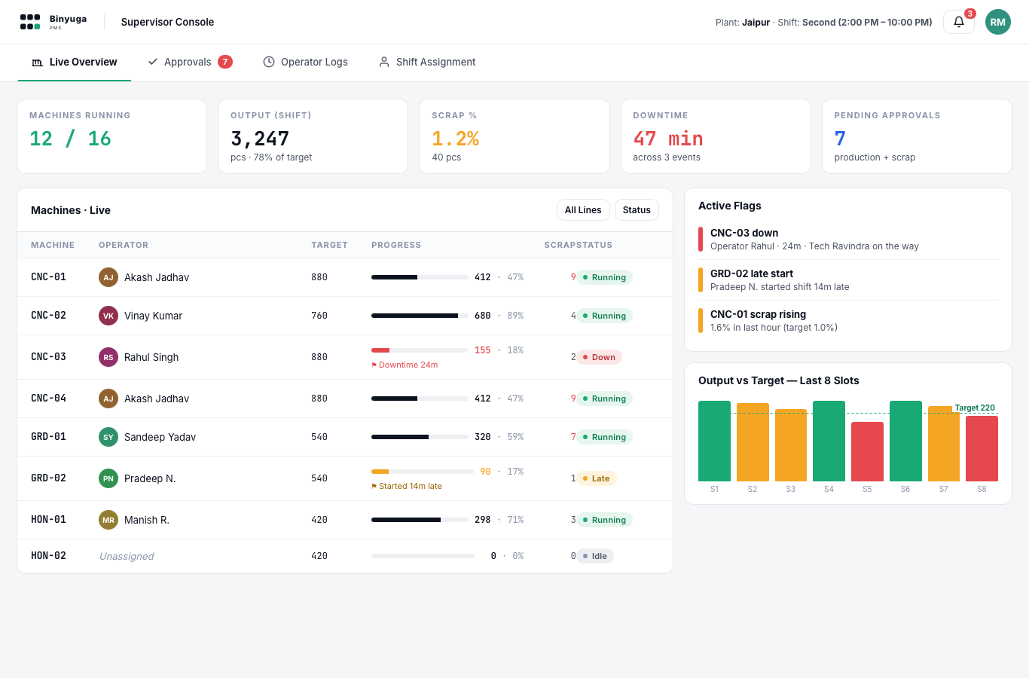Click the Late status badge for GRD-02
The height and width of the screenshot is (678, 1029).
pos(596,478)
